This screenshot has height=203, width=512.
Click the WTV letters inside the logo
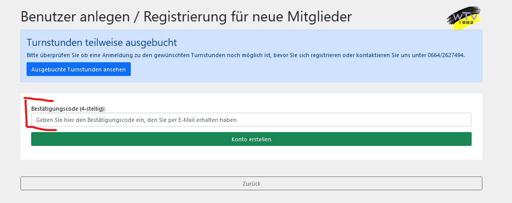466,16
